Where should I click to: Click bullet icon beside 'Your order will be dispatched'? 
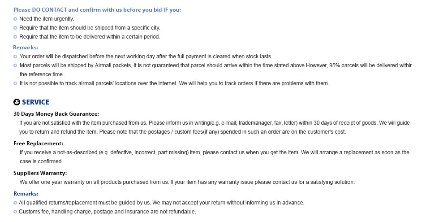pos(15,57)
